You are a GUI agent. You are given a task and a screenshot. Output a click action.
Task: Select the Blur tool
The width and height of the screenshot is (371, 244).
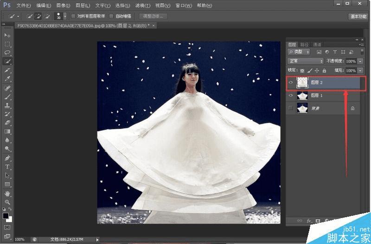(x=7, y=140)
